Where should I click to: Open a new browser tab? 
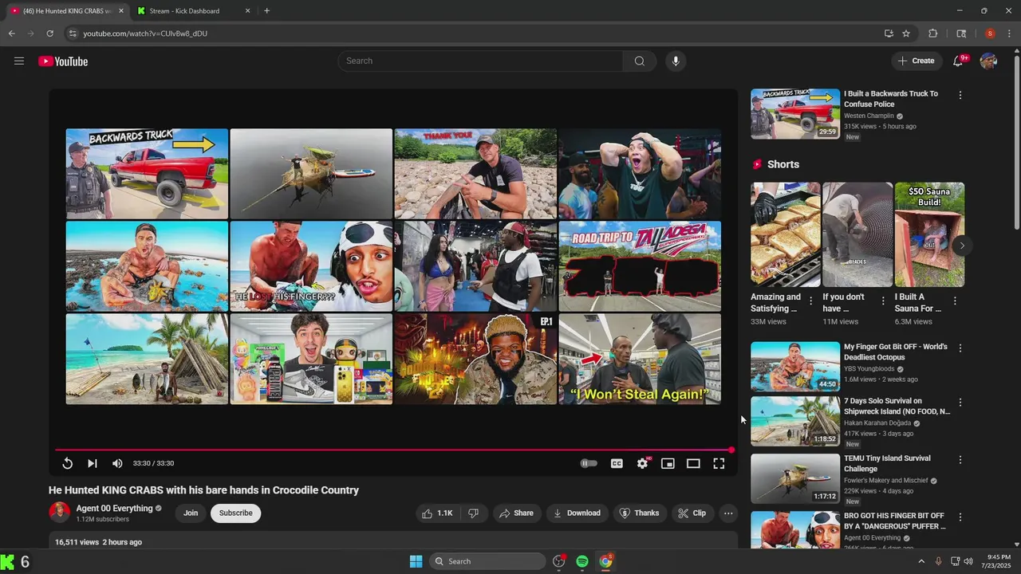pos(266,11)
